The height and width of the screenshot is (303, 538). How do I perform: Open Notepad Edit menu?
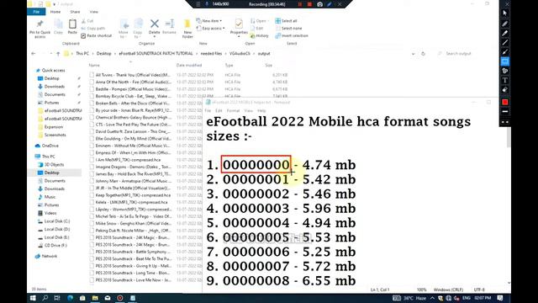click(x=219, y=110)
